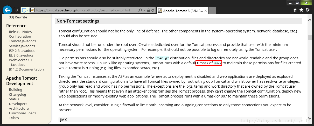Click the Reference sidebar heading
Image resolution: width=314 pixels, height=126 pixels.
coord(16,26)
